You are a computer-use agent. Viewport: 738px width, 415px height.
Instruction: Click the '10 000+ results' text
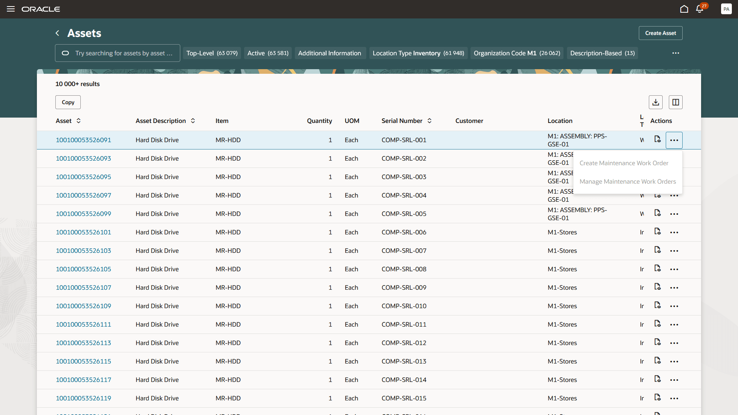coord(78,84)
